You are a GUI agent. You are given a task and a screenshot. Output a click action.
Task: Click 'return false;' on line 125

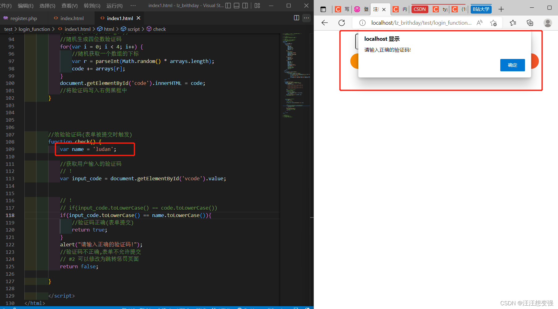[79, 266]
